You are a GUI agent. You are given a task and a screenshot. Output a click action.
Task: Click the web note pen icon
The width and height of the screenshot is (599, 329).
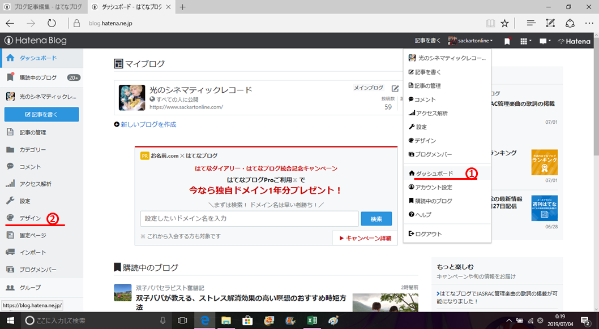point(550,23)
